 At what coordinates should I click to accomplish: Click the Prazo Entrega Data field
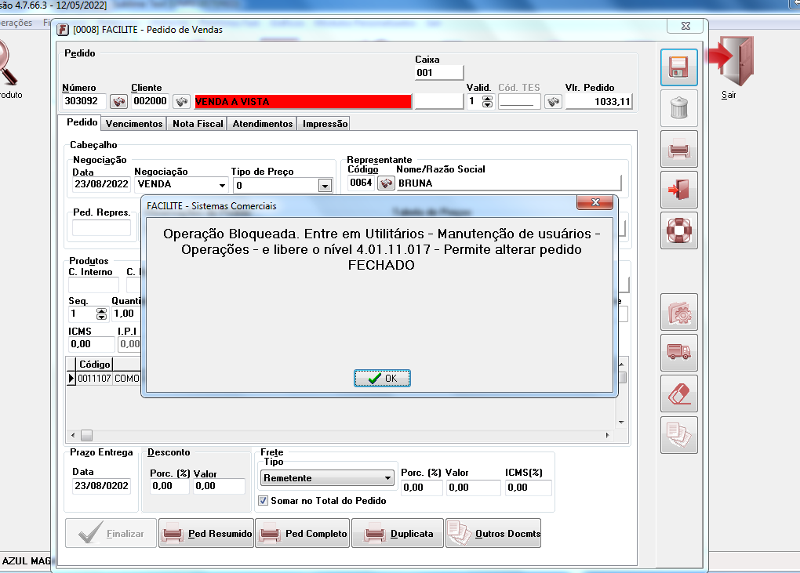(x=101, y=486)
